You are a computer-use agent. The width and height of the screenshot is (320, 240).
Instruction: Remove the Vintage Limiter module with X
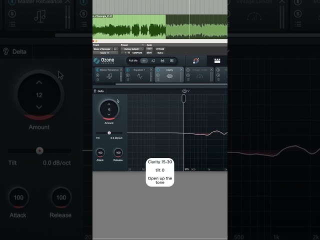[x=211, y=70]
